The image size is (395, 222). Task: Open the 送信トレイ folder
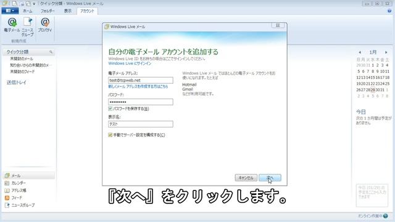pyautogui.click(x=17, y=82)
